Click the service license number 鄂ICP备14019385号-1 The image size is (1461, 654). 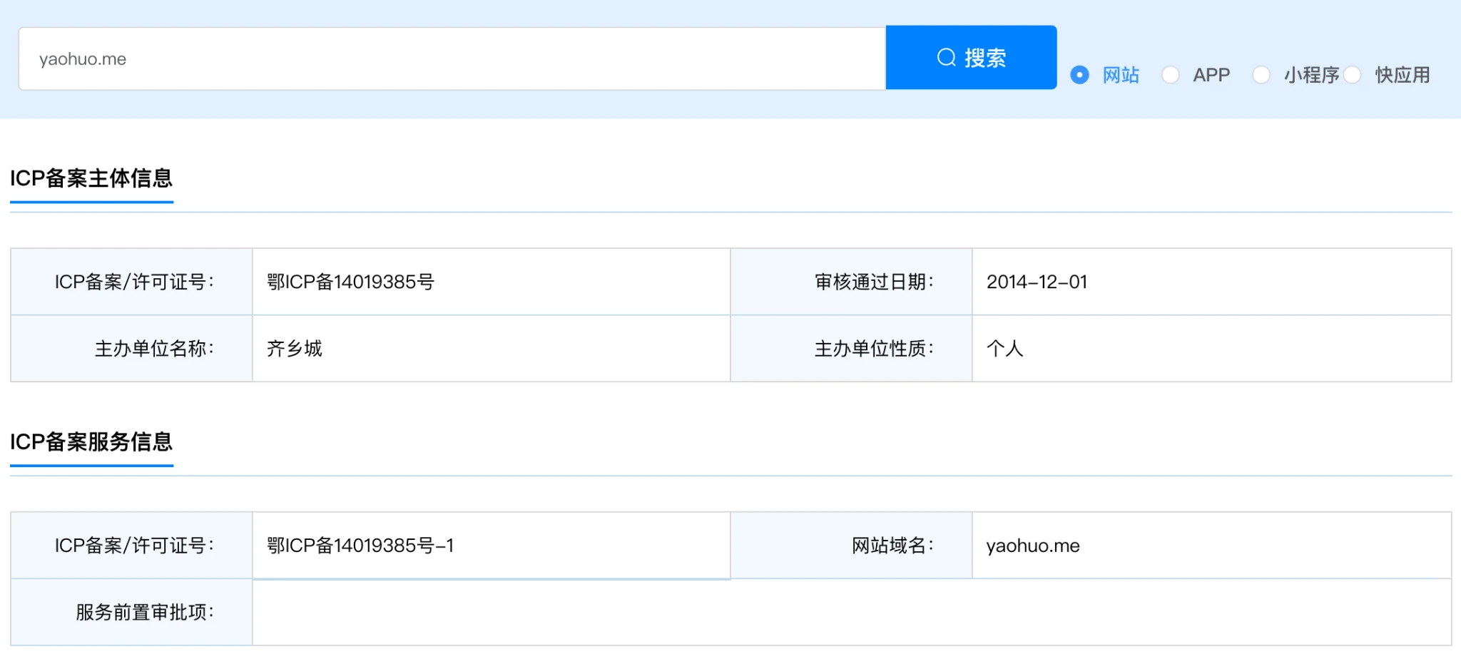(360, 546)
